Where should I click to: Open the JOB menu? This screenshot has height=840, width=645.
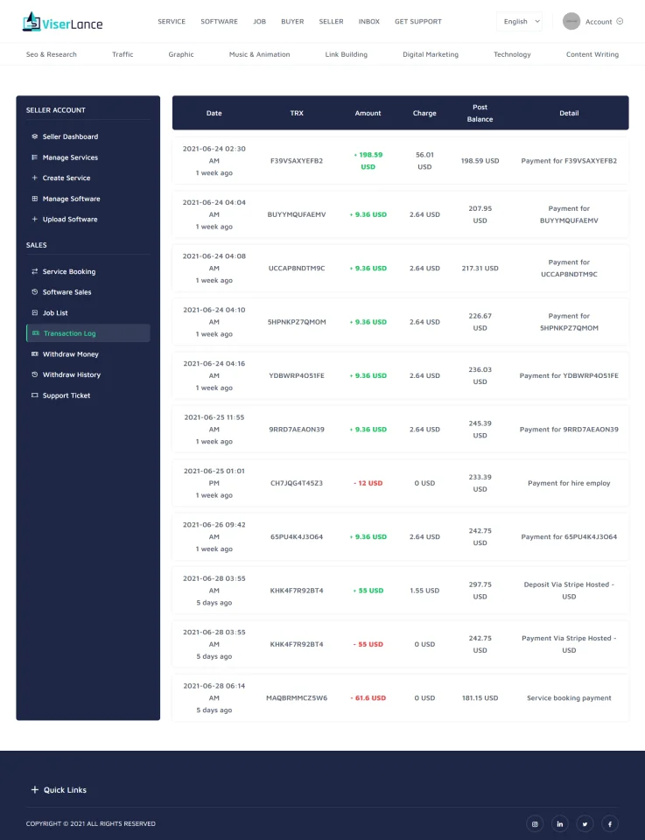tap(260, 21)
